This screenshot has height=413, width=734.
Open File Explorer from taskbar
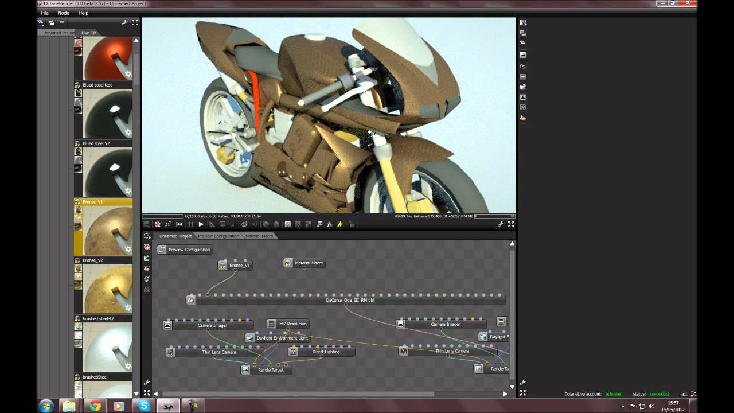coord(70,406)
